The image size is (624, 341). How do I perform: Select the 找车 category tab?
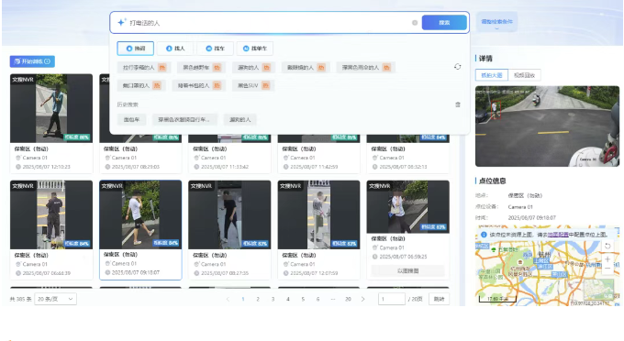point(215,49)
